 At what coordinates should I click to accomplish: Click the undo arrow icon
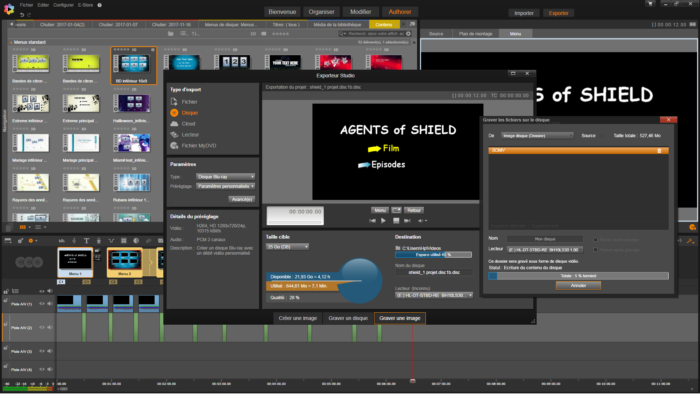point(22,15)
